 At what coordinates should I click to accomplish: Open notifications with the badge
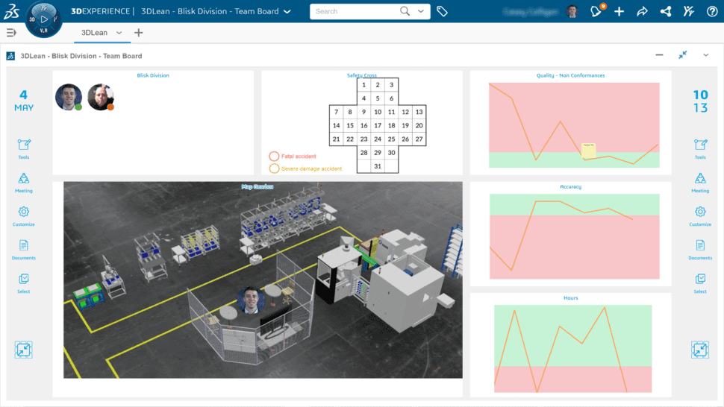click(596, 11)
